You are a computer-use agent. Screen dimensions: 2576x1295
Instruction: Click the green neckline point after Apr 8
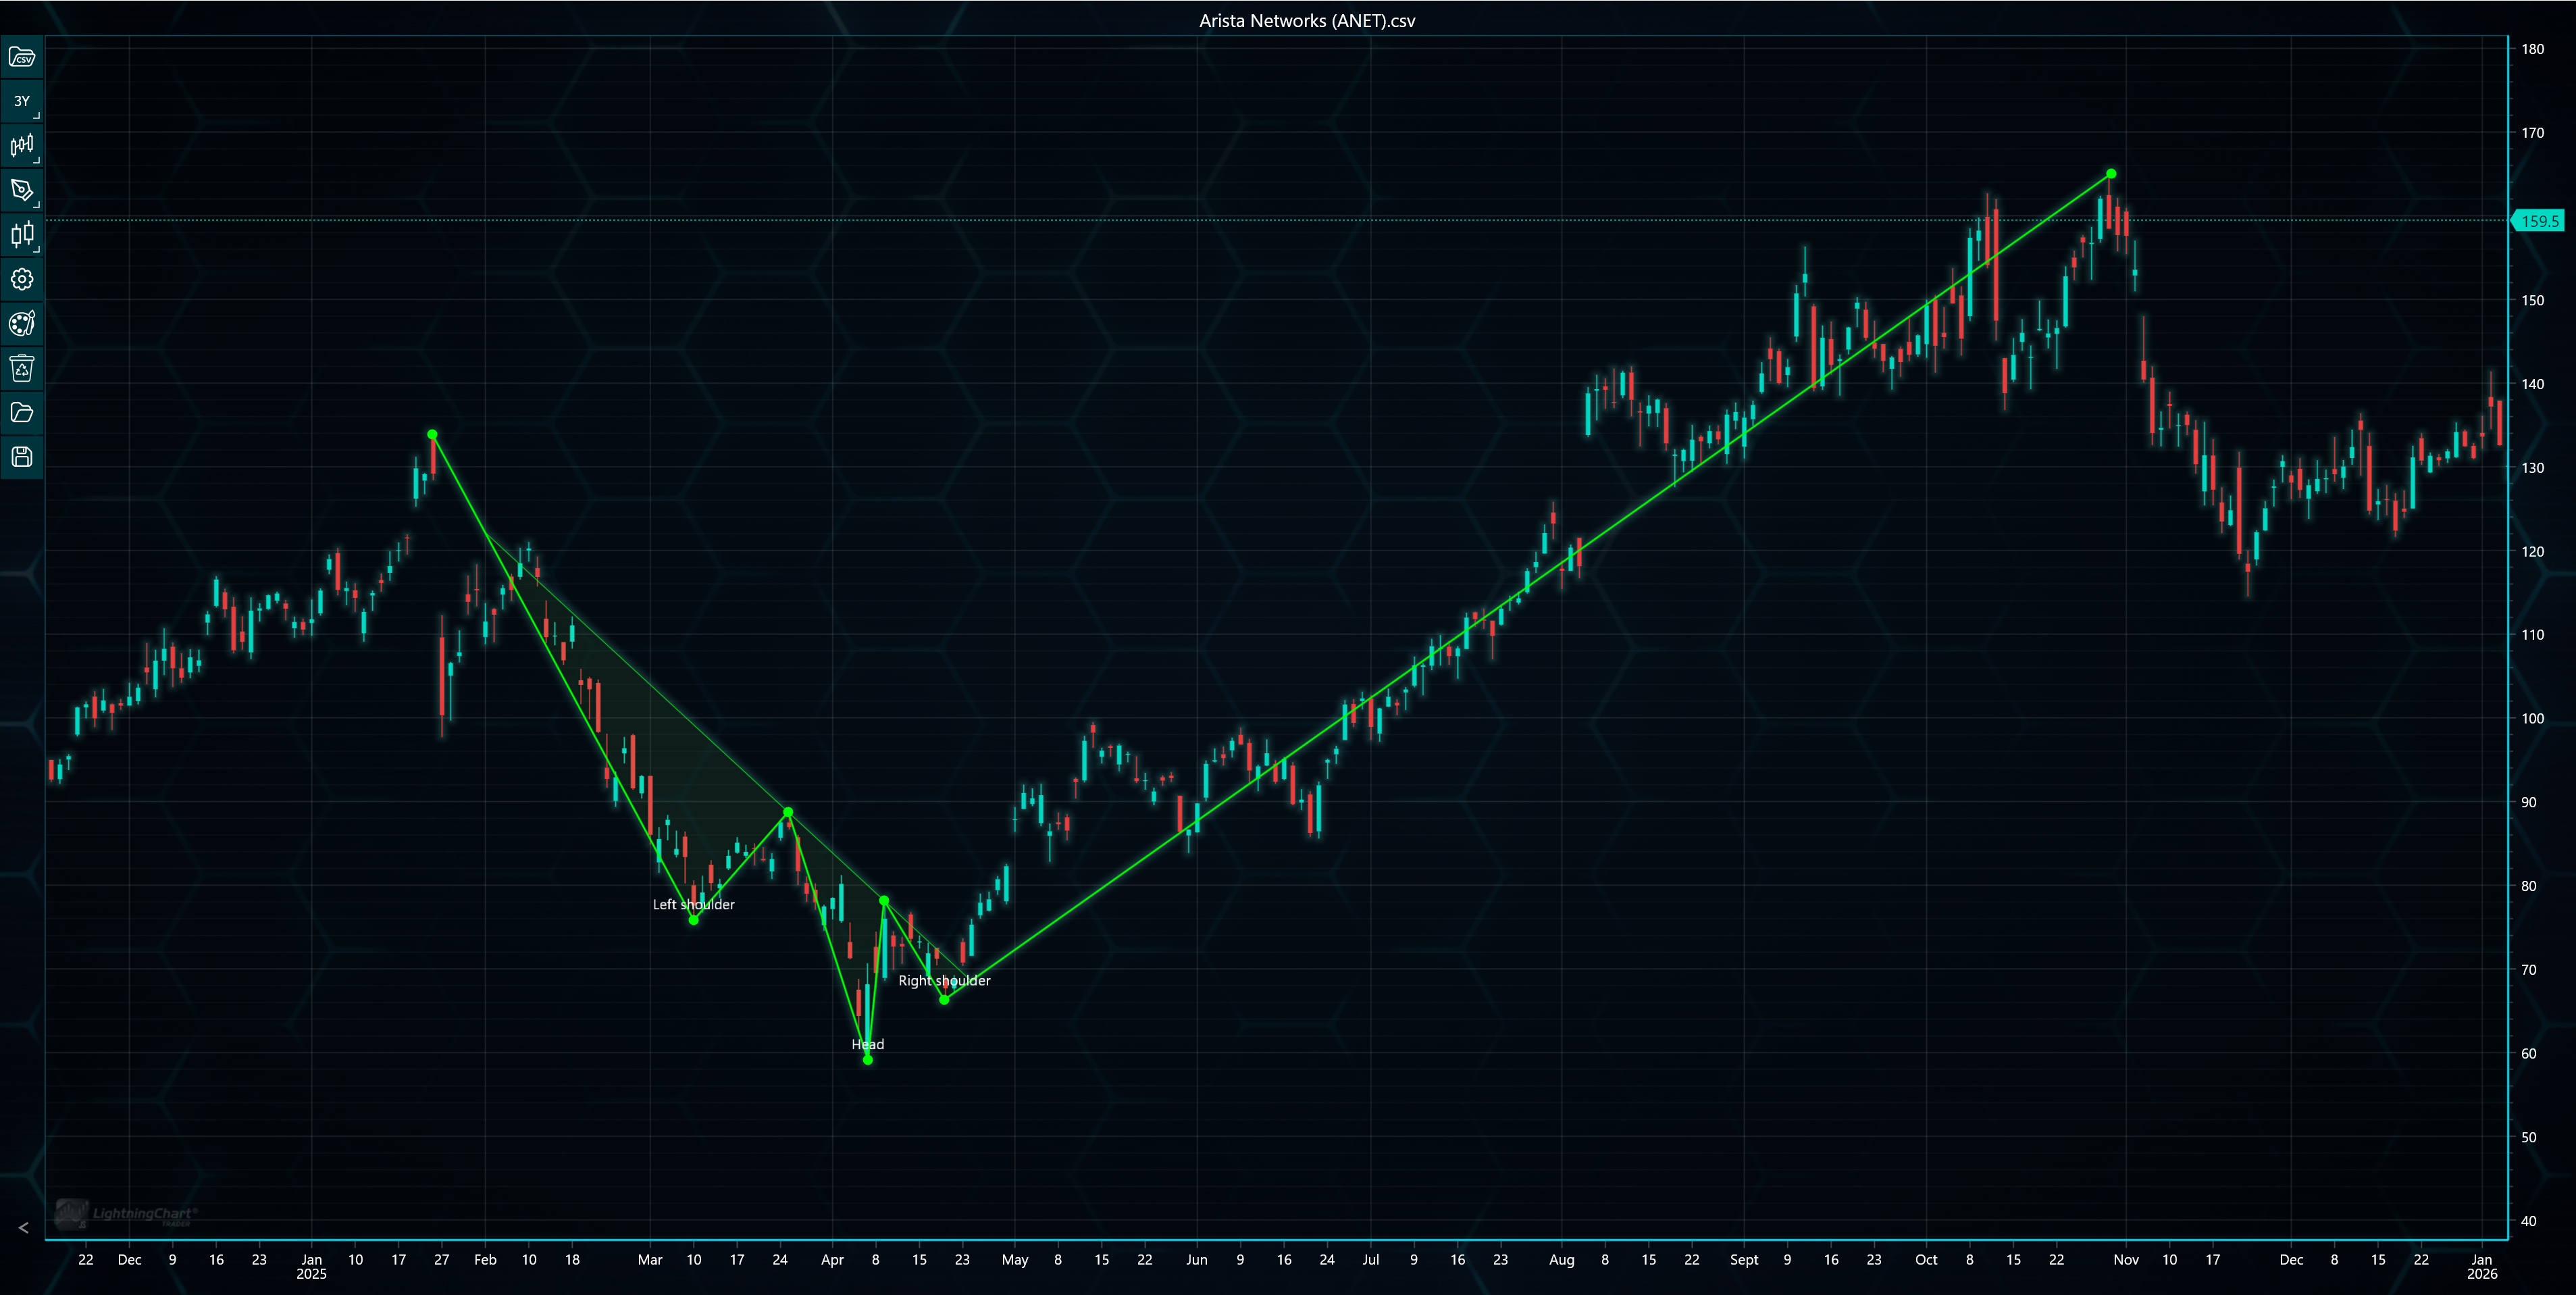click(884, 901)
